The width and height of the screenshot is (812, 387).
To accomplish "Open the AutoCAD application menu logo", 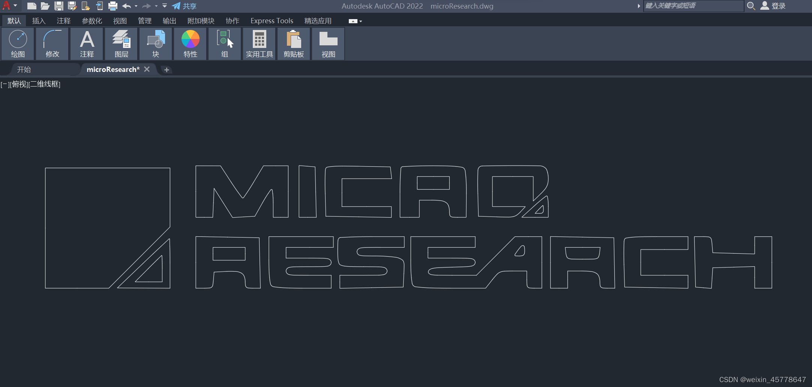I will pos(6,6).
